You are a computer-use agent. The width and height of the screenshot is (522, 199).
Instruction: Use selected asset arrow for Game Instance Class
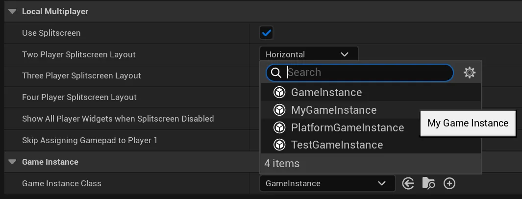point(408,183)
